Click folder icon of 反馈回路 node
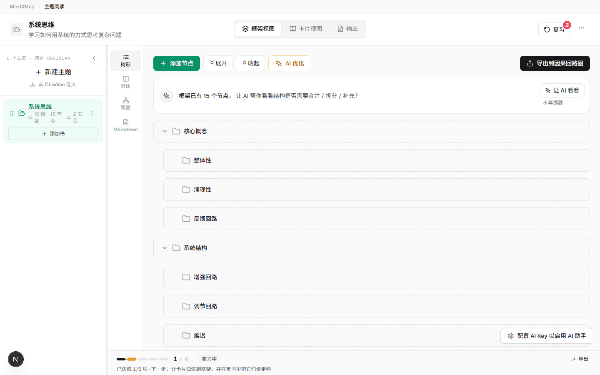 click(186, 219)
